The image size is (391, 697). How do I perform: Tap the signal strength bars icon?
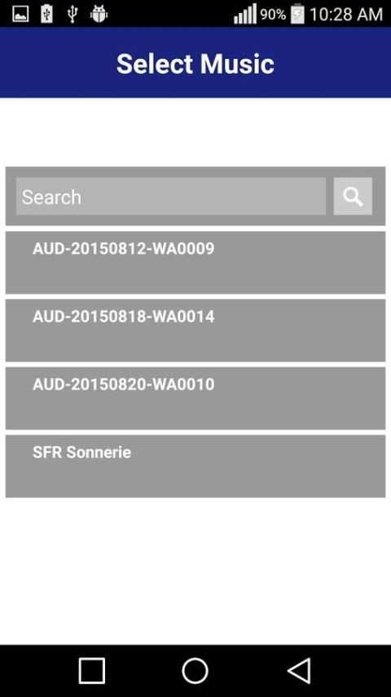[x=245, y=14]
